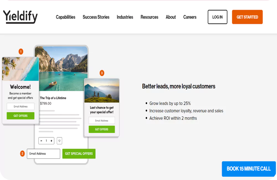This screenshot has width=277, height=180.
Task: Focus the Welcome card Email Address field
Action: tap(20, 107)
